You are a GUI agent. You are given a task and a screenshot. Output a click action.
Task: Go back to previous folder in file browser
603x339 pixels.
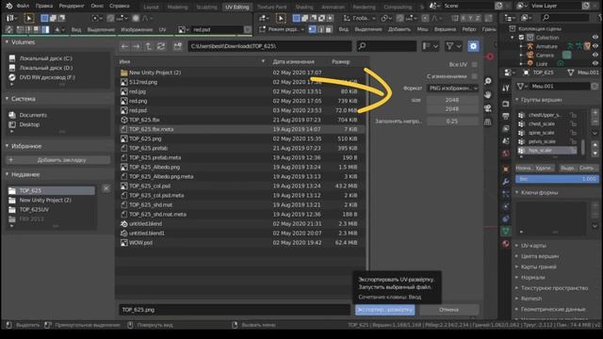[124, 46]
